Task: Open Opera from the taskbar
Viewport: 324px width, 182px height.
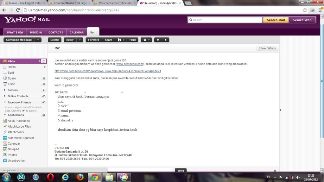Action: (50, 177)
